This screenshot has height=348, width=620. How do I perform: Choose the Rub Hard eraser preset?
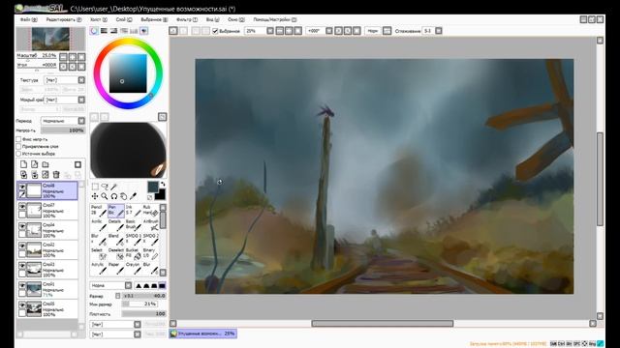(x=151, y=211)
